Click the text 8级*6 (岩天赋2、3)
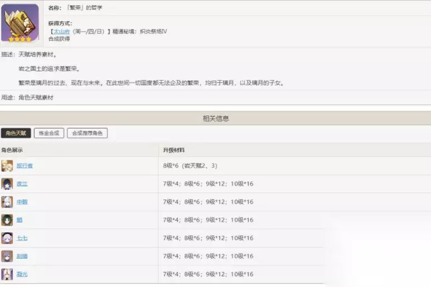This screenshot has height=287, width=431. pos(190,166)
